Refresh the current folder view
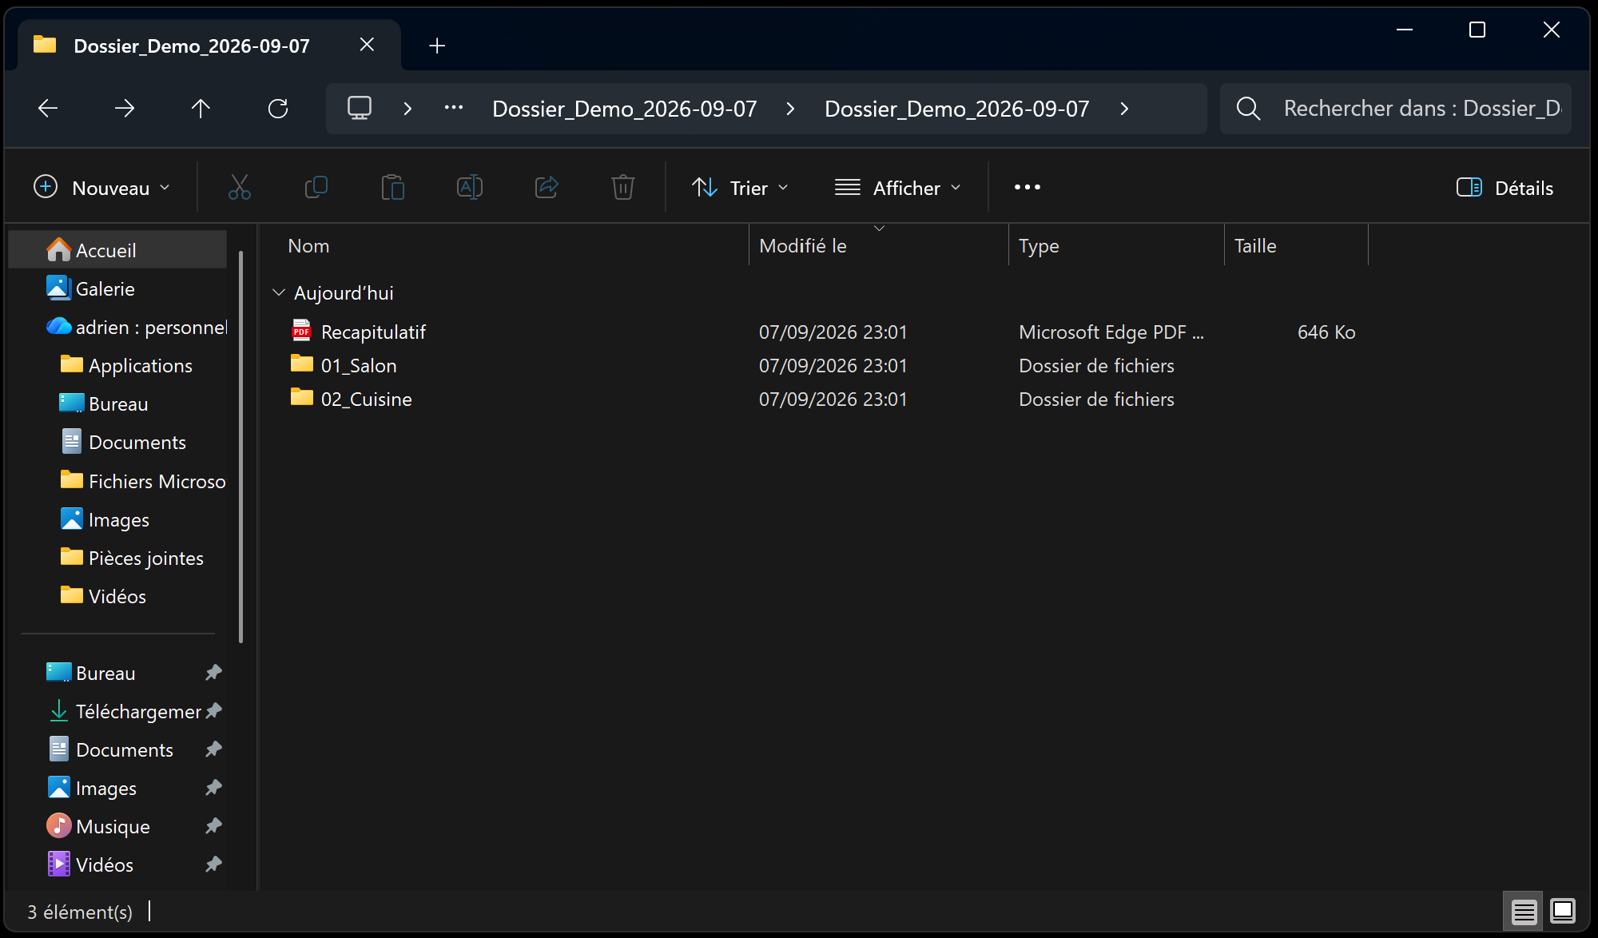This screenshot has width=1598, height=938. click(278, 109)
